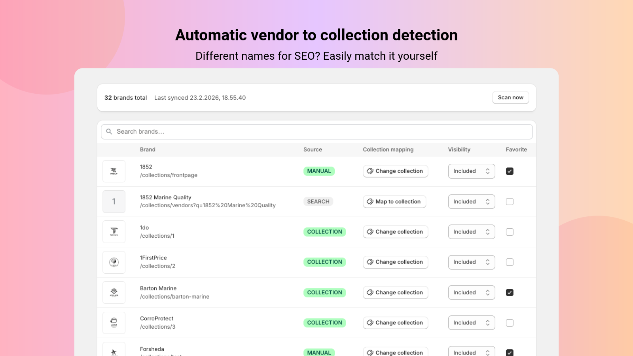Click the COLLECTION badge in the 1do row

[324, 232]
